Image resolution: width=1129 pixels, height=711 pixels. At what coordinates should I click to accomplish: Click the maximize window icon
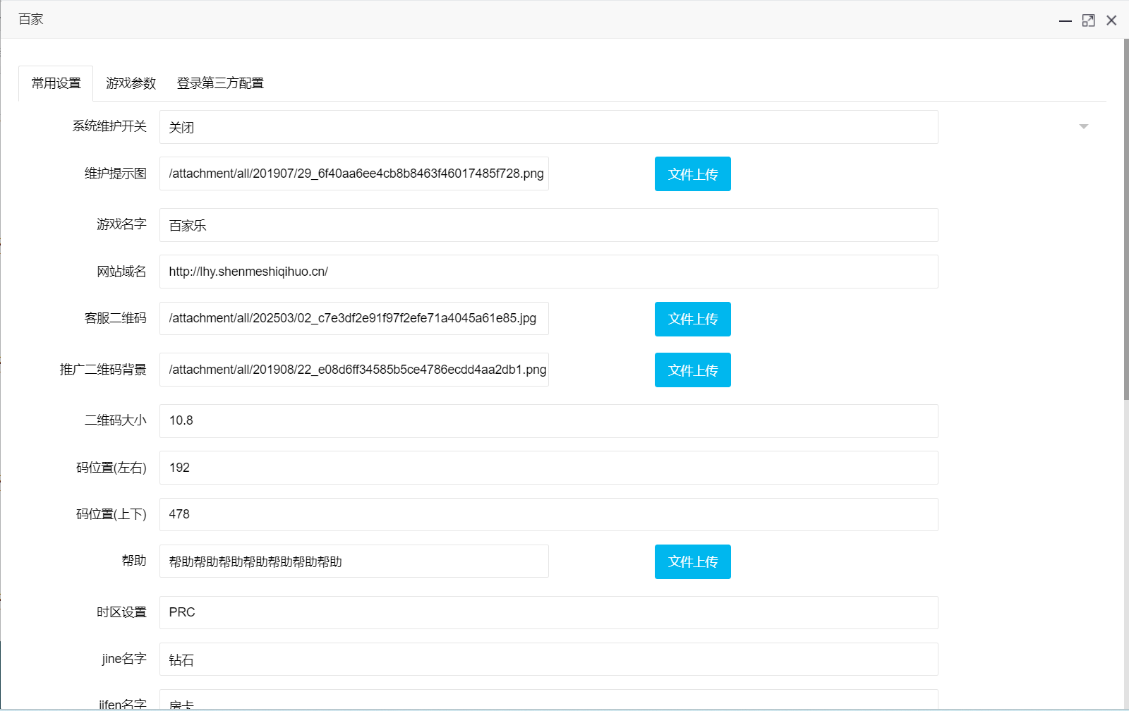click(1089, 20)
